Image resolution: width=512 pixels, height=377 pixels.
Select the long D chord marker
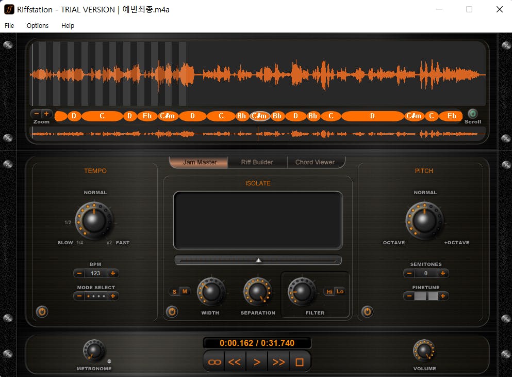click(x=372, y=116)
